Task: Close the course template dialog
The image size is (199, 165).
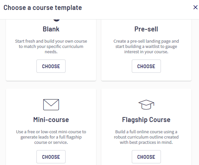Action: [x=195, y=7]
